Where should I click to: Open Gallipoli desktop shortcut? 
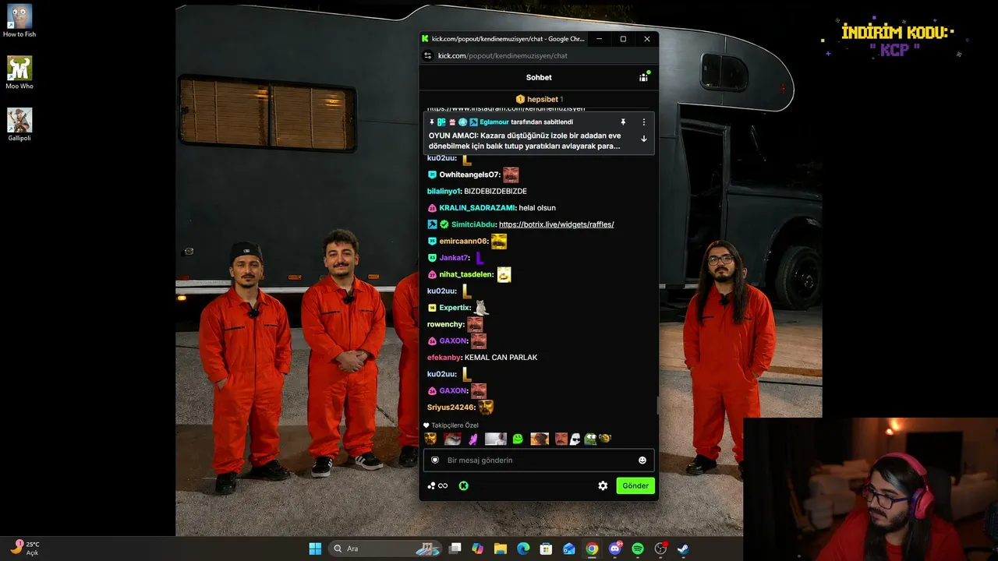[x=19, y=125]
